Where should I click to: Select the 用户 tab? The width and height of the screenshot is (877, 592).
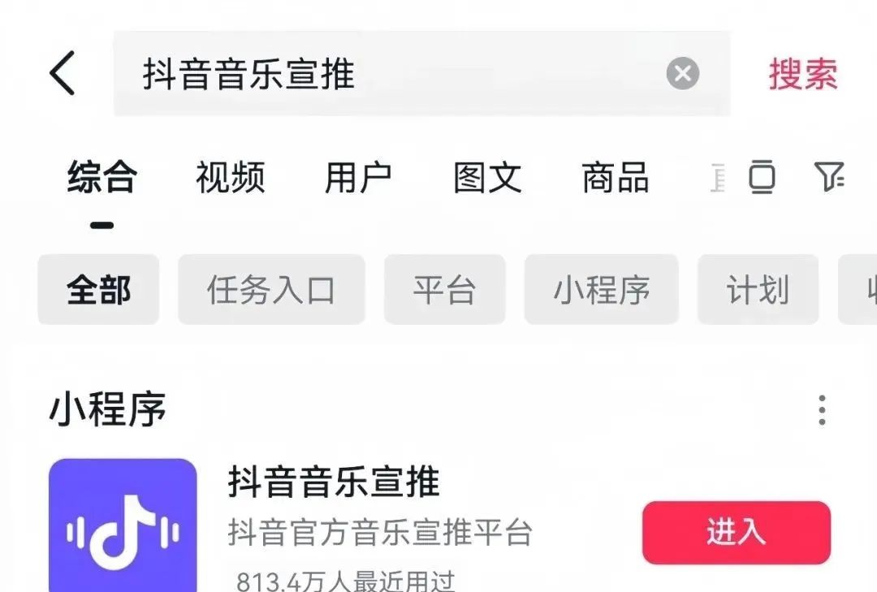tap(359, 177)
